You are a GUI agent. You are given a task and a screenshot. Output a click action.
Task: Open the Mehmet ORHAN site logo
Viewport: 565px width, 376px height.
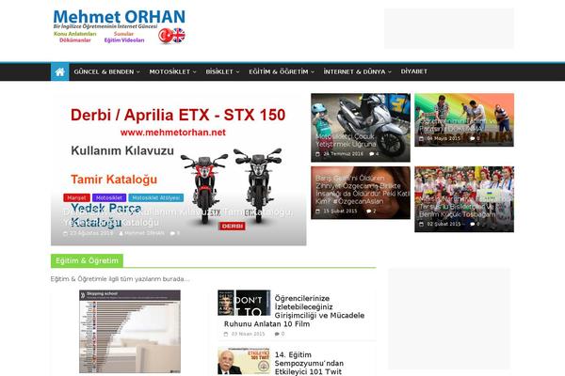tap(119, 27)
